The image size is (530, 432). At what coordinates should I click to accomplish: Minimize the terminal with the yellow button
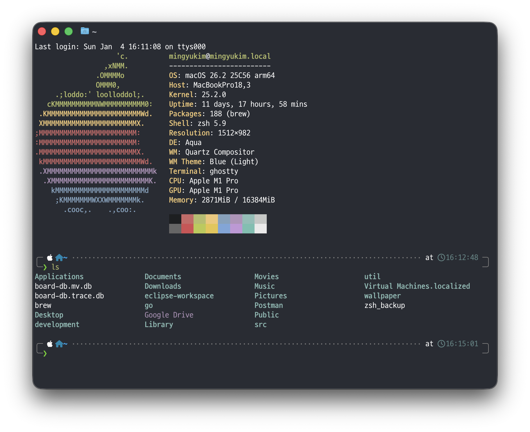55,31
